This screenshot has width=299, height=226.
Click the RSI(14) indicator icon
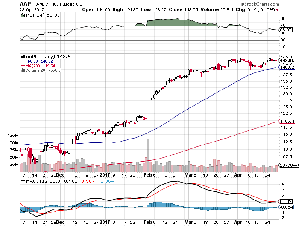22,15
